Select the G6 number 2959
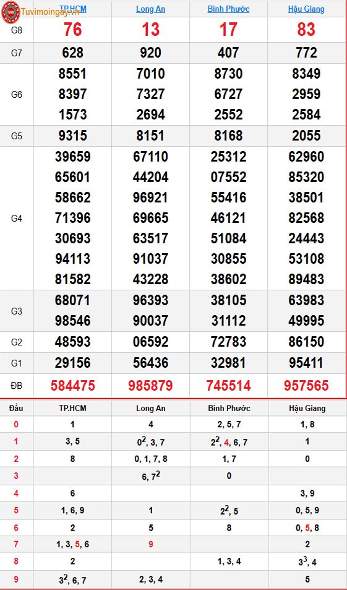This screenshot has width=347, height=590. click(306, 94)
